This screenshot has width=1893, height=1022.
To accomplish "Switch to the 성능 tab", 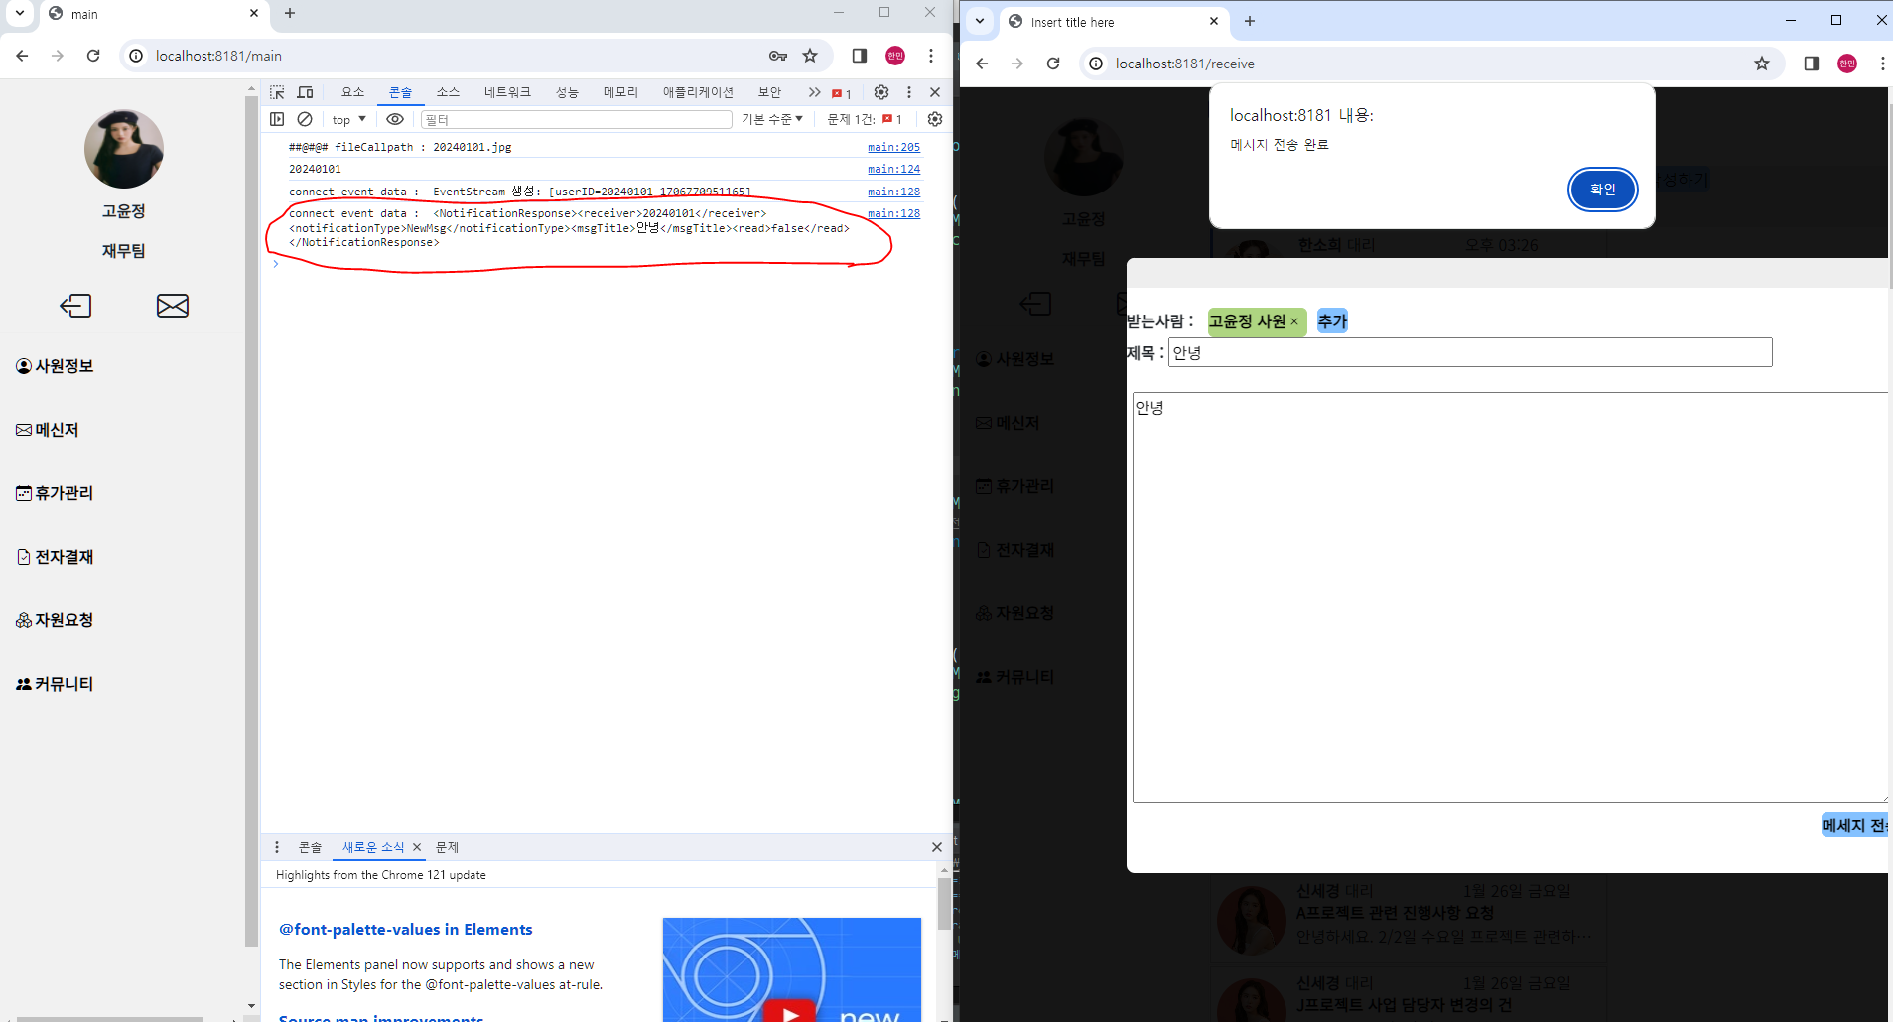I will click(x=567, y=92).
